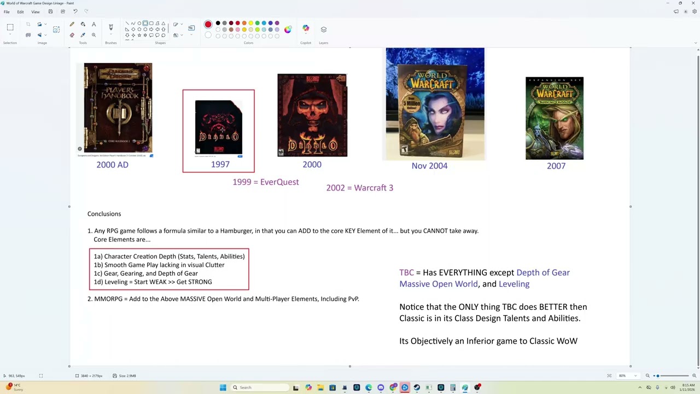Click the Save icon
The width and height of the screenshot is (700, 394).
pos(50,11)
